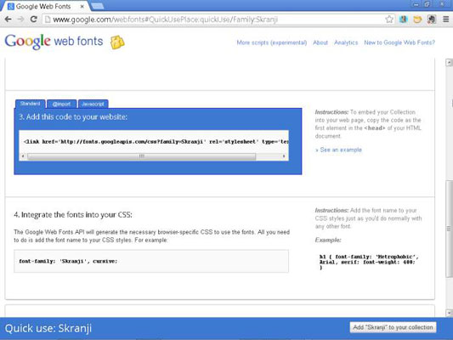Click the yellow folder extension icon
Viewport: 453px width, 340px height.
tap(417, 20)
